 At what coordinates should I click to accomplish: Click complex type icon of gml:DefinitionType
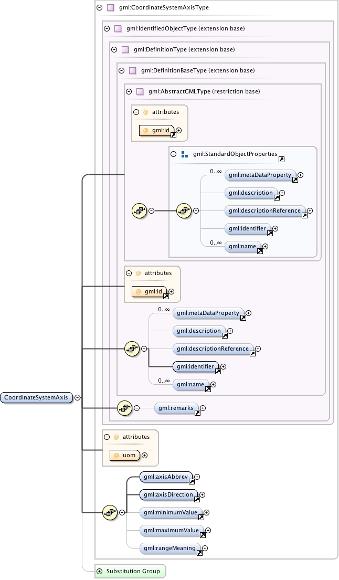tap(125, 49)
